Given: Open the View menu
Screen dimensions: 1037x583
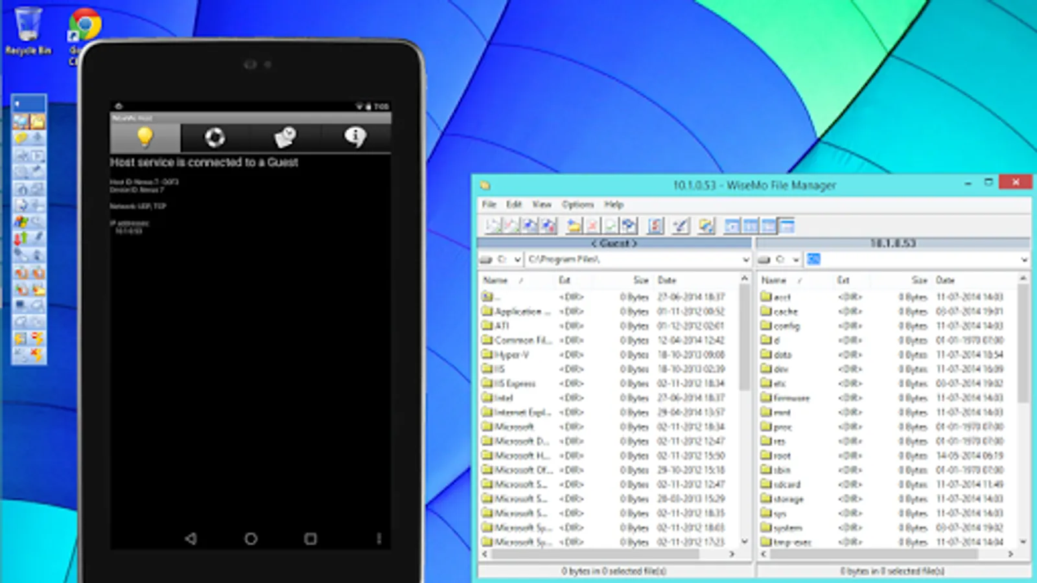Looking at the screenshot, I should click(x=541, y=205).
